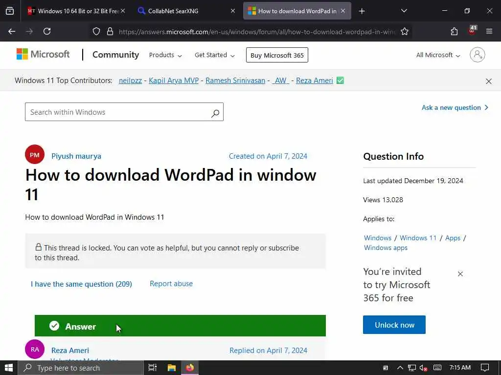The width and height of the screenshot is (501, 375).
Task: Close the Microsoft 365 invitation promo
Action: [x=460, y=274]
